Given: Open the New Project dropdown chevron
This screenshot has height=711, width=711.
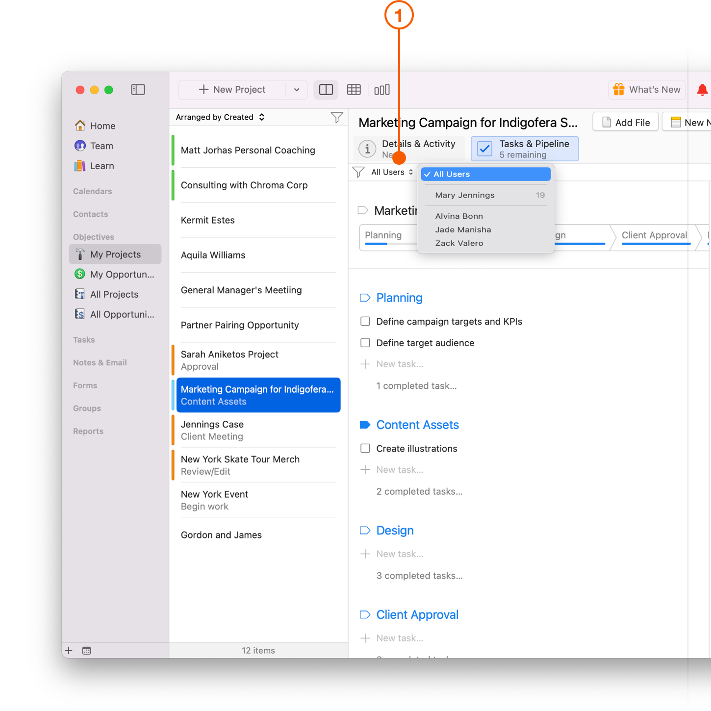Looking at the screenshot, I should 296,89.
